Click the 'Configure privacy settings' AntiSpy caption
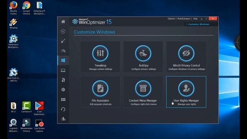 pyautogui.click(x=144, y=69)
